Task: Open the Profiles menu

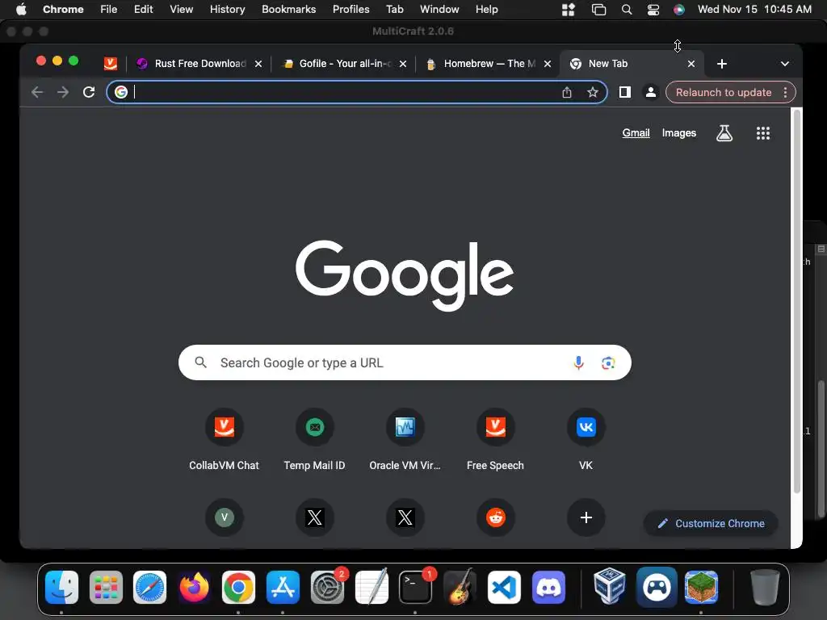Action: pos(351,10)
